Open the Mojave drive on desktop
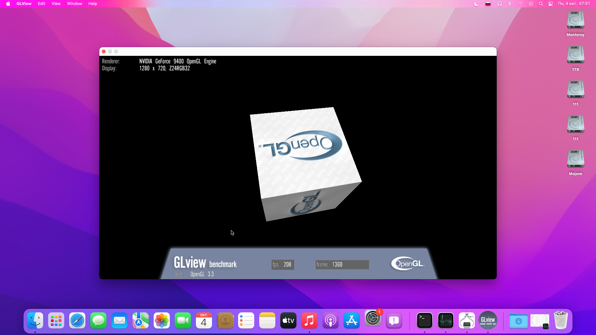Screen dimensions: 596x335 [576, 159]
